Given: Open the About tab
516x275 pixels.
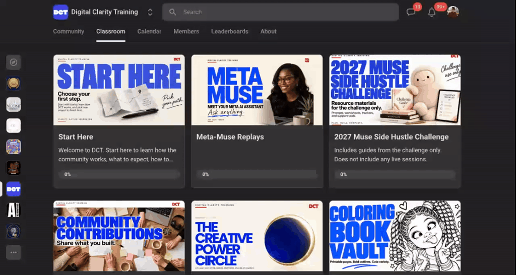Looking at the screenshot, I should pyautogui.click(x=269, y=32).
